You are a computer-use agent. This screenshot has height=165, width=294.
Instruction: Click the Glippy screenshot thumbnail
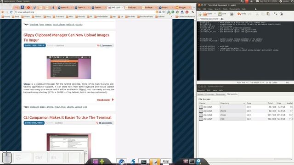point(69,67)
